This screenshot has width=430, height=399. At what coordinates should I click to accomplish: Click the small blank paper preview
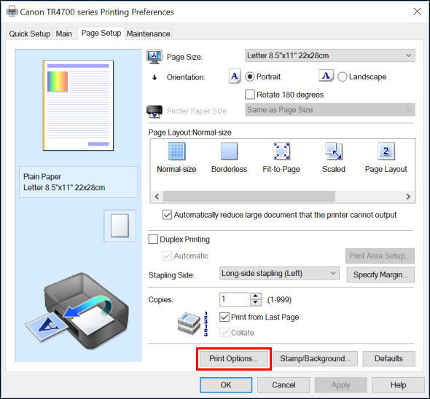(x=120, y=226)
